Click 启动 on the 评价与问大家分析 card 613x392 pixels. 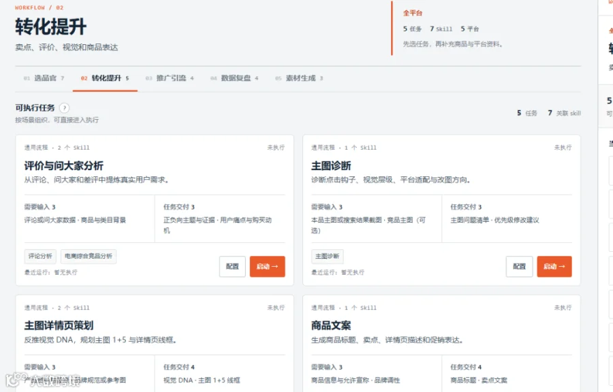(268, 266)
